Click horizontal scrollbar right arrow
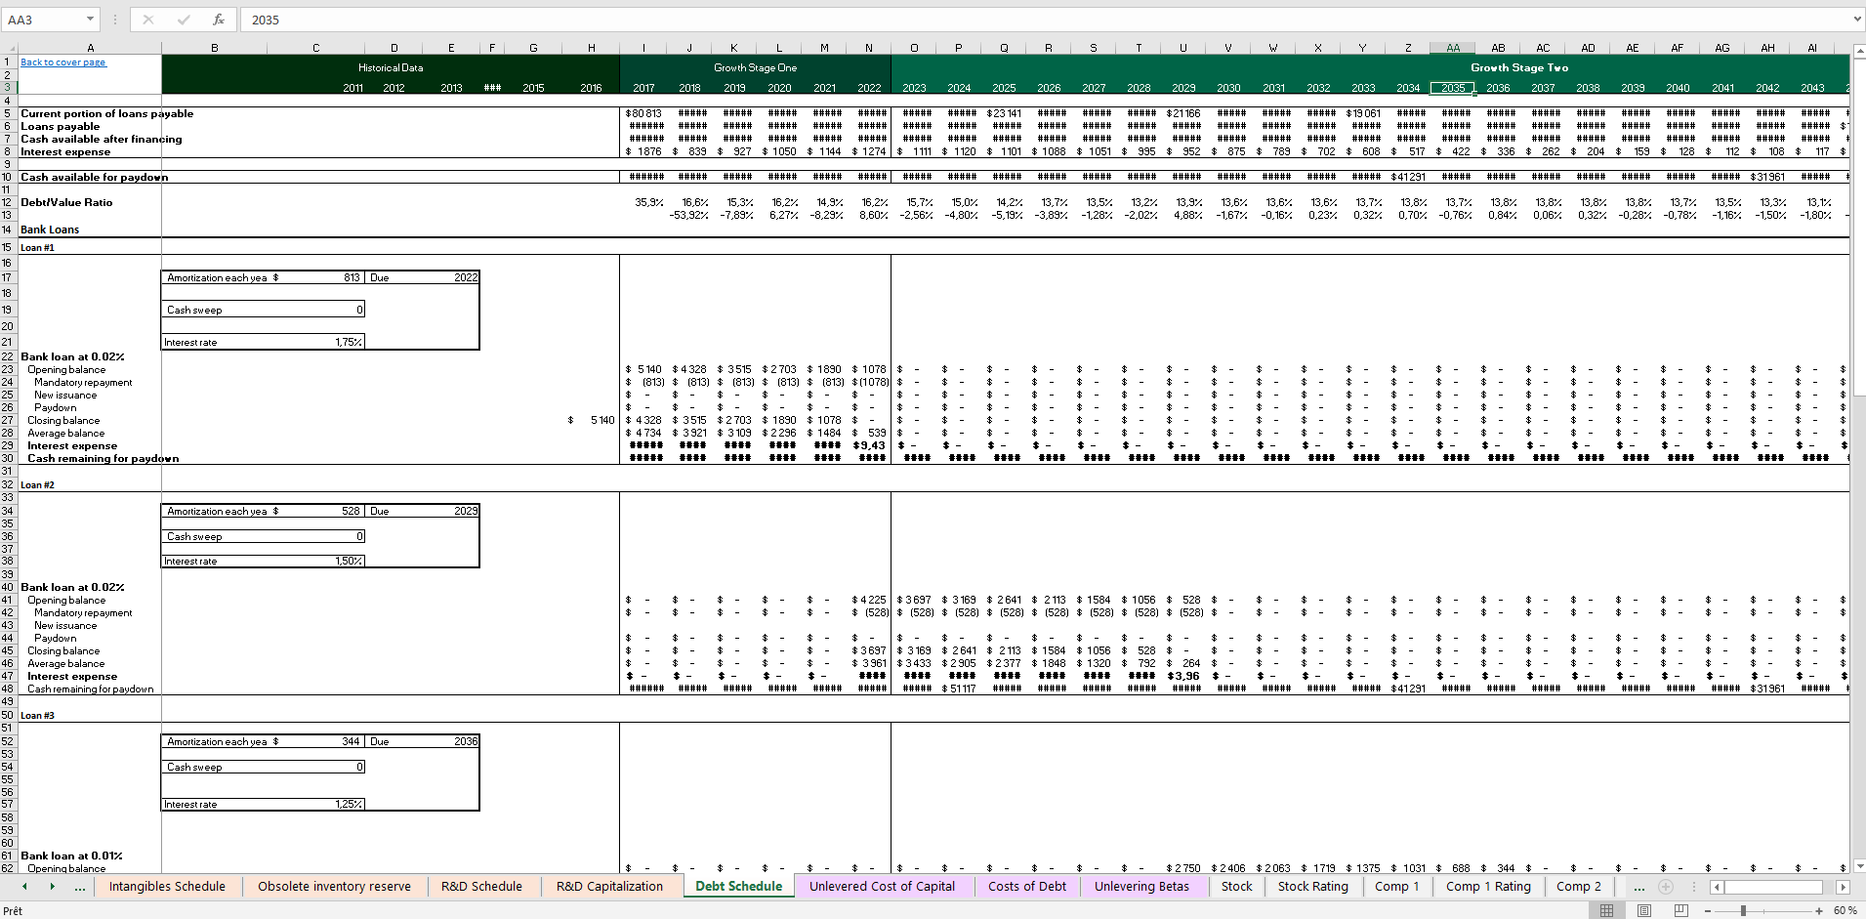 [1843, 887]
